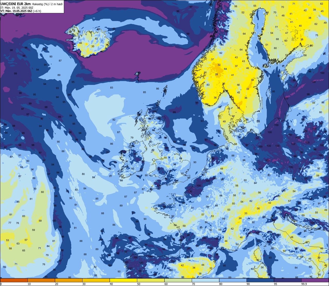Click the "50" tick label on the legend bar
The image size is (329, 286).
[139, 284]
